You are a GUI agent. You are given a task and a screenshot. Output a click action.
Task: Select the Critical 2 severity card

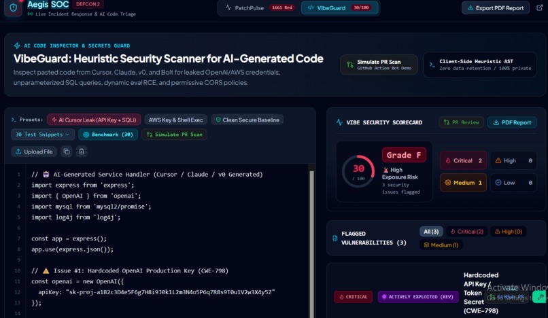pos(463,161)
